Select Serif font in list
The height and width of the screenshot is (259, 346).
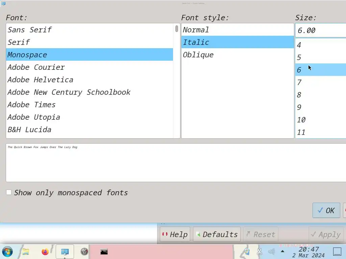(x=89, y=42)
